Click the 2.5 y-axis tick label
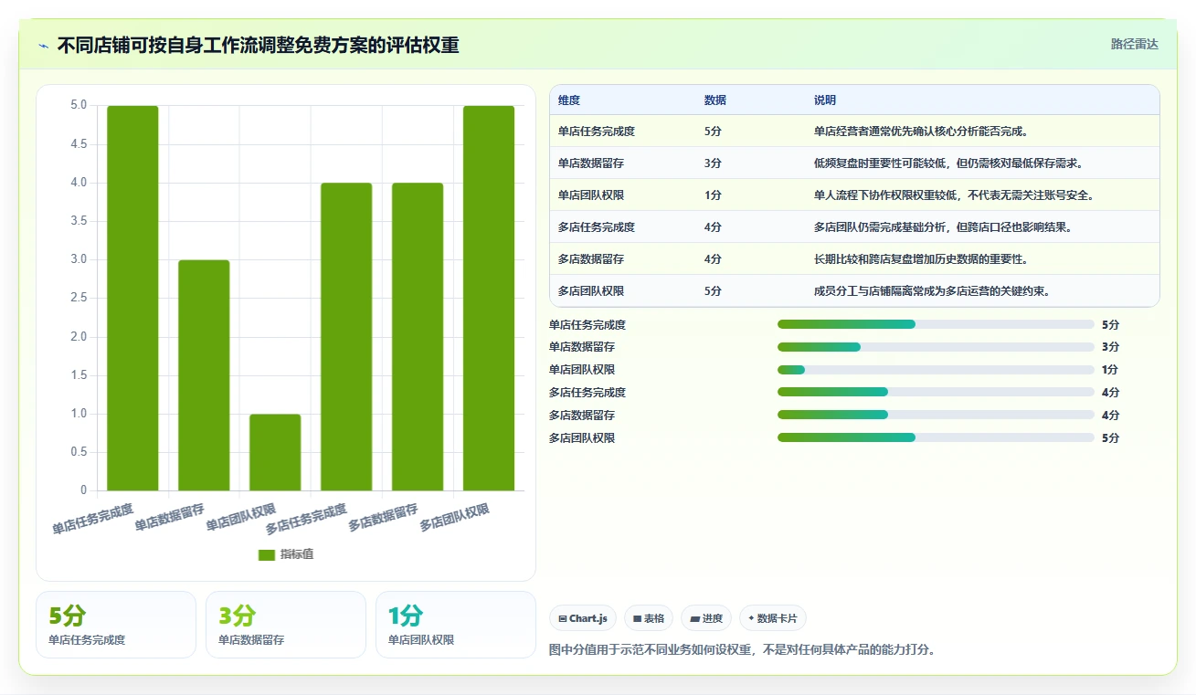The image size is (1196, 695). [x=79, y=299]
